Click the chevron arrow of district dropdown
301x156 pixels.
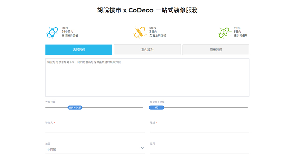tap(142, 148)
